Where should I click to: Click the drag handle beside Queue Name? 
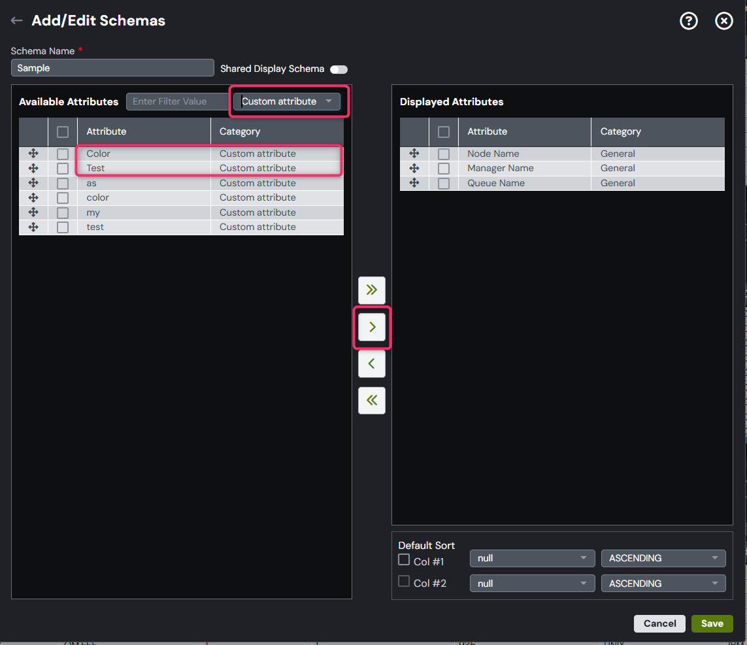point(414,183)
